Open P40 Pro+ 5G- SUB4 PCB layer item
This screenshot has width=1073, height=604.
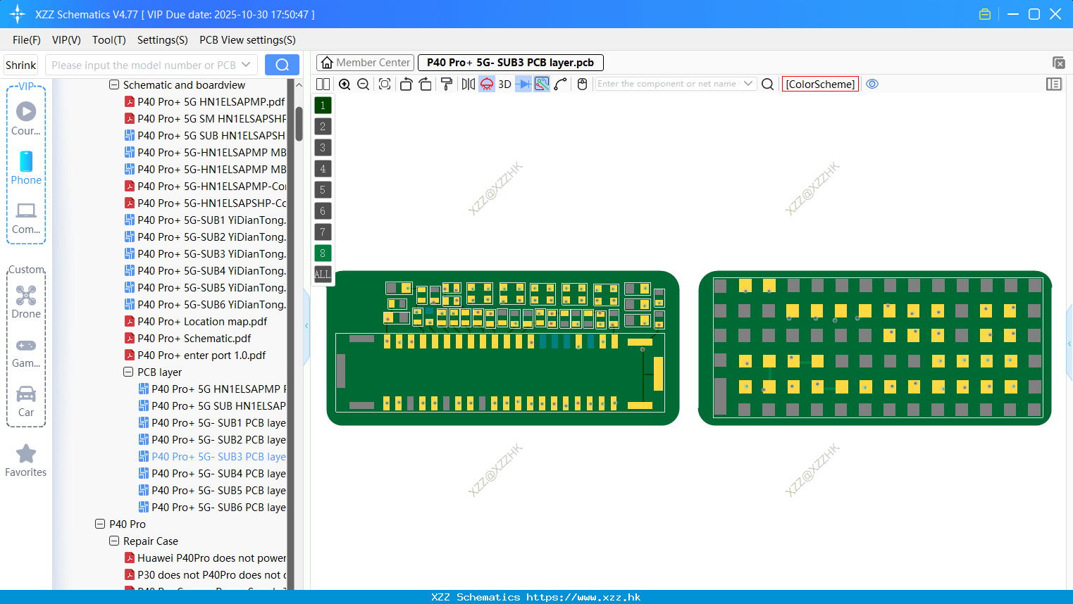coord(212,474)
